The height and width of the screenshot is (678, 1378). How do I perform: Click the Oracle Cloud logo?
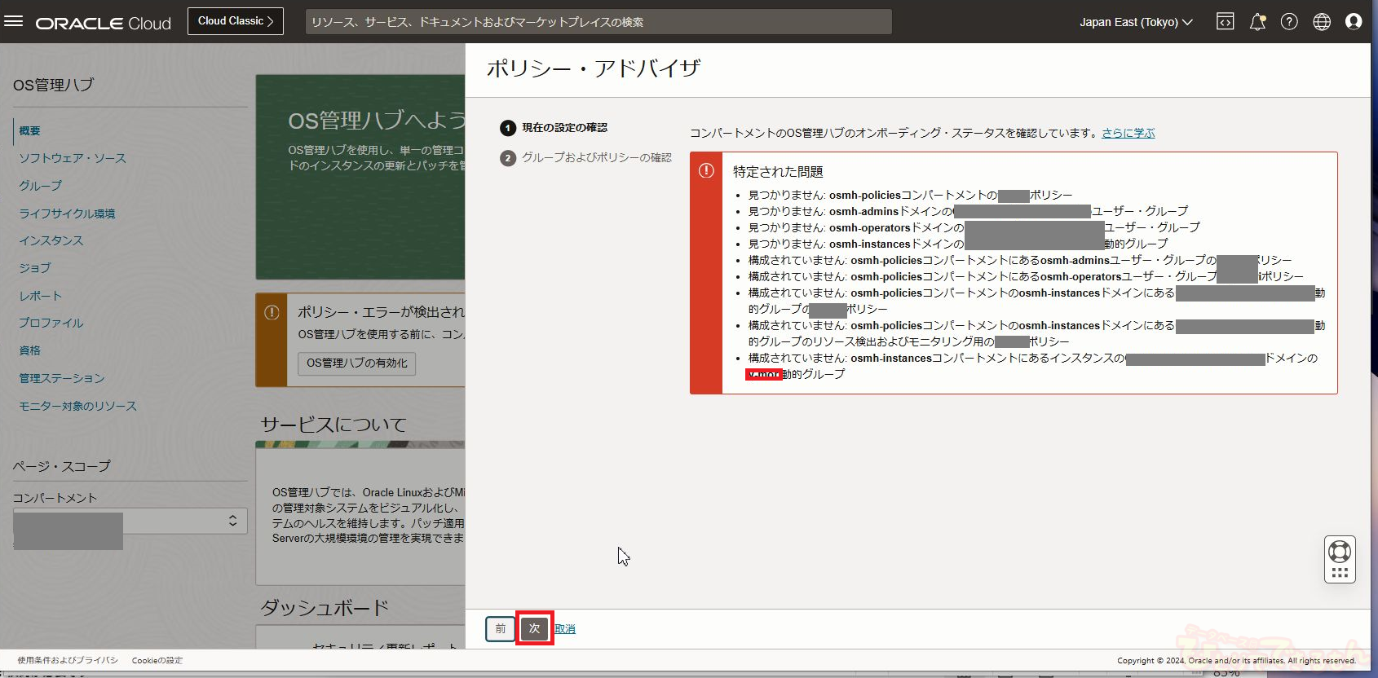click(x=104, y=23)
